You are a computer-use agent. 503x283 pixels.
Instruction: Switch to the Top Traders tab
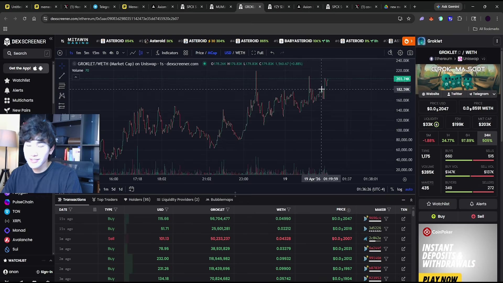105,200
